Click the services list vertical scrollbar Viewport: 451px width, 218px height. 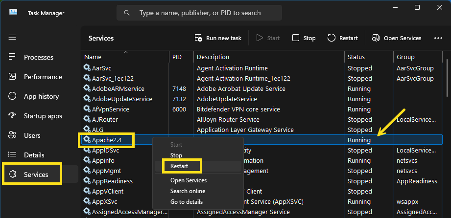pyautogui.click(x=447, y=78)
